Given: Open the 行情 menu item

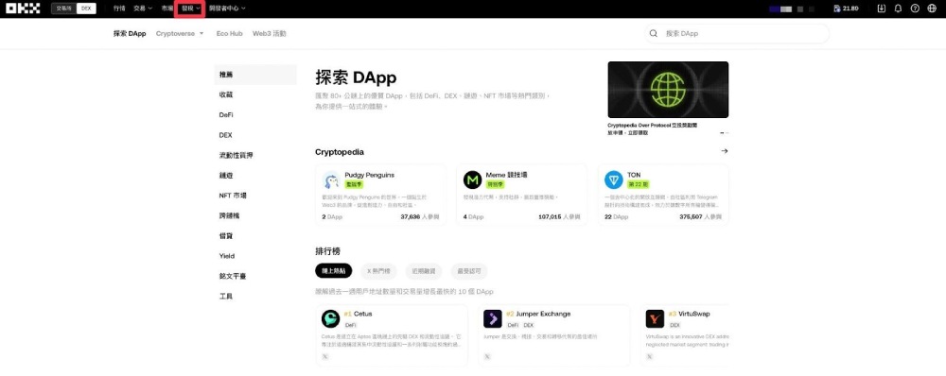Looking at the screenshot, I should [x=119, y=9].
